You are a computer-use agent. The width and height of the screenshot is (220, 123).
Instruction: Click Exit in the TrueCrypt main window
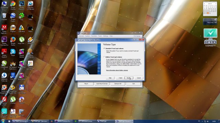[x=134, y=84]
